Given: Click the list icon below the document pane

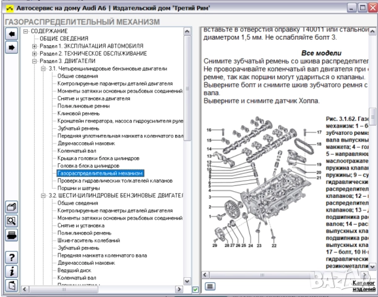Looking at the screenshot, I should pos(210,286).
